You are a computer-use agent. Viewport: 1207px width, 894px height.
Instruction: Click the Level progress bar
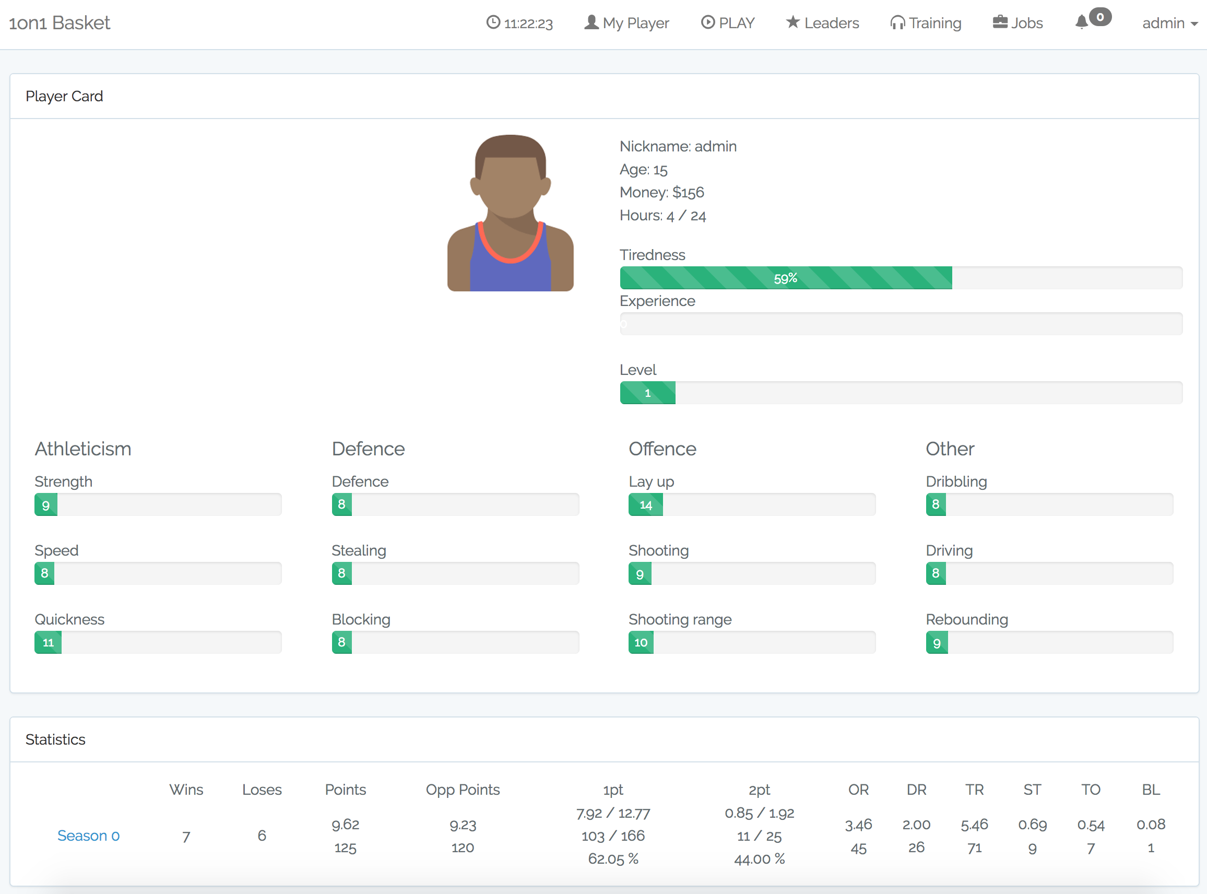coord(647,393)
